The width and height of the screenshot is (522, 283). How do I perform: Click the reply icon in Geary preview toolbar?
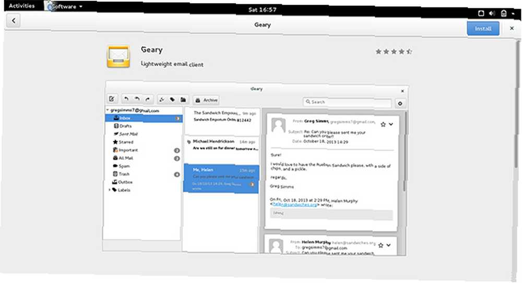tap(126, 99)
